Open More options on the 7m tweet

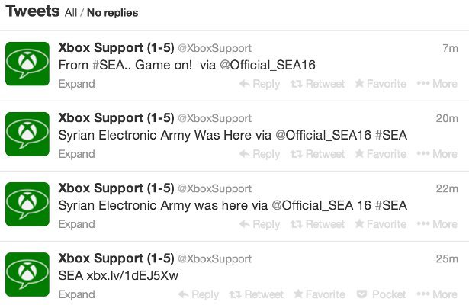[x=437, y=84]
